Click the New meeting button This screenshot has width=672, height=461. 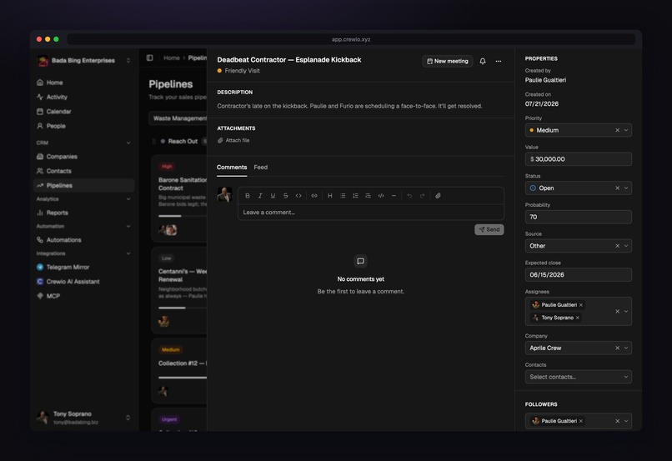(x=448, y=61)
